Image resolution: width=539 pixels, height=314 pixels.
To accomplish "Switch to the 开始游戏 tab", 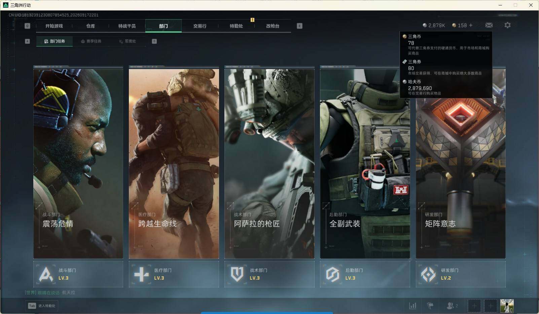I will (x=54, y=26).
